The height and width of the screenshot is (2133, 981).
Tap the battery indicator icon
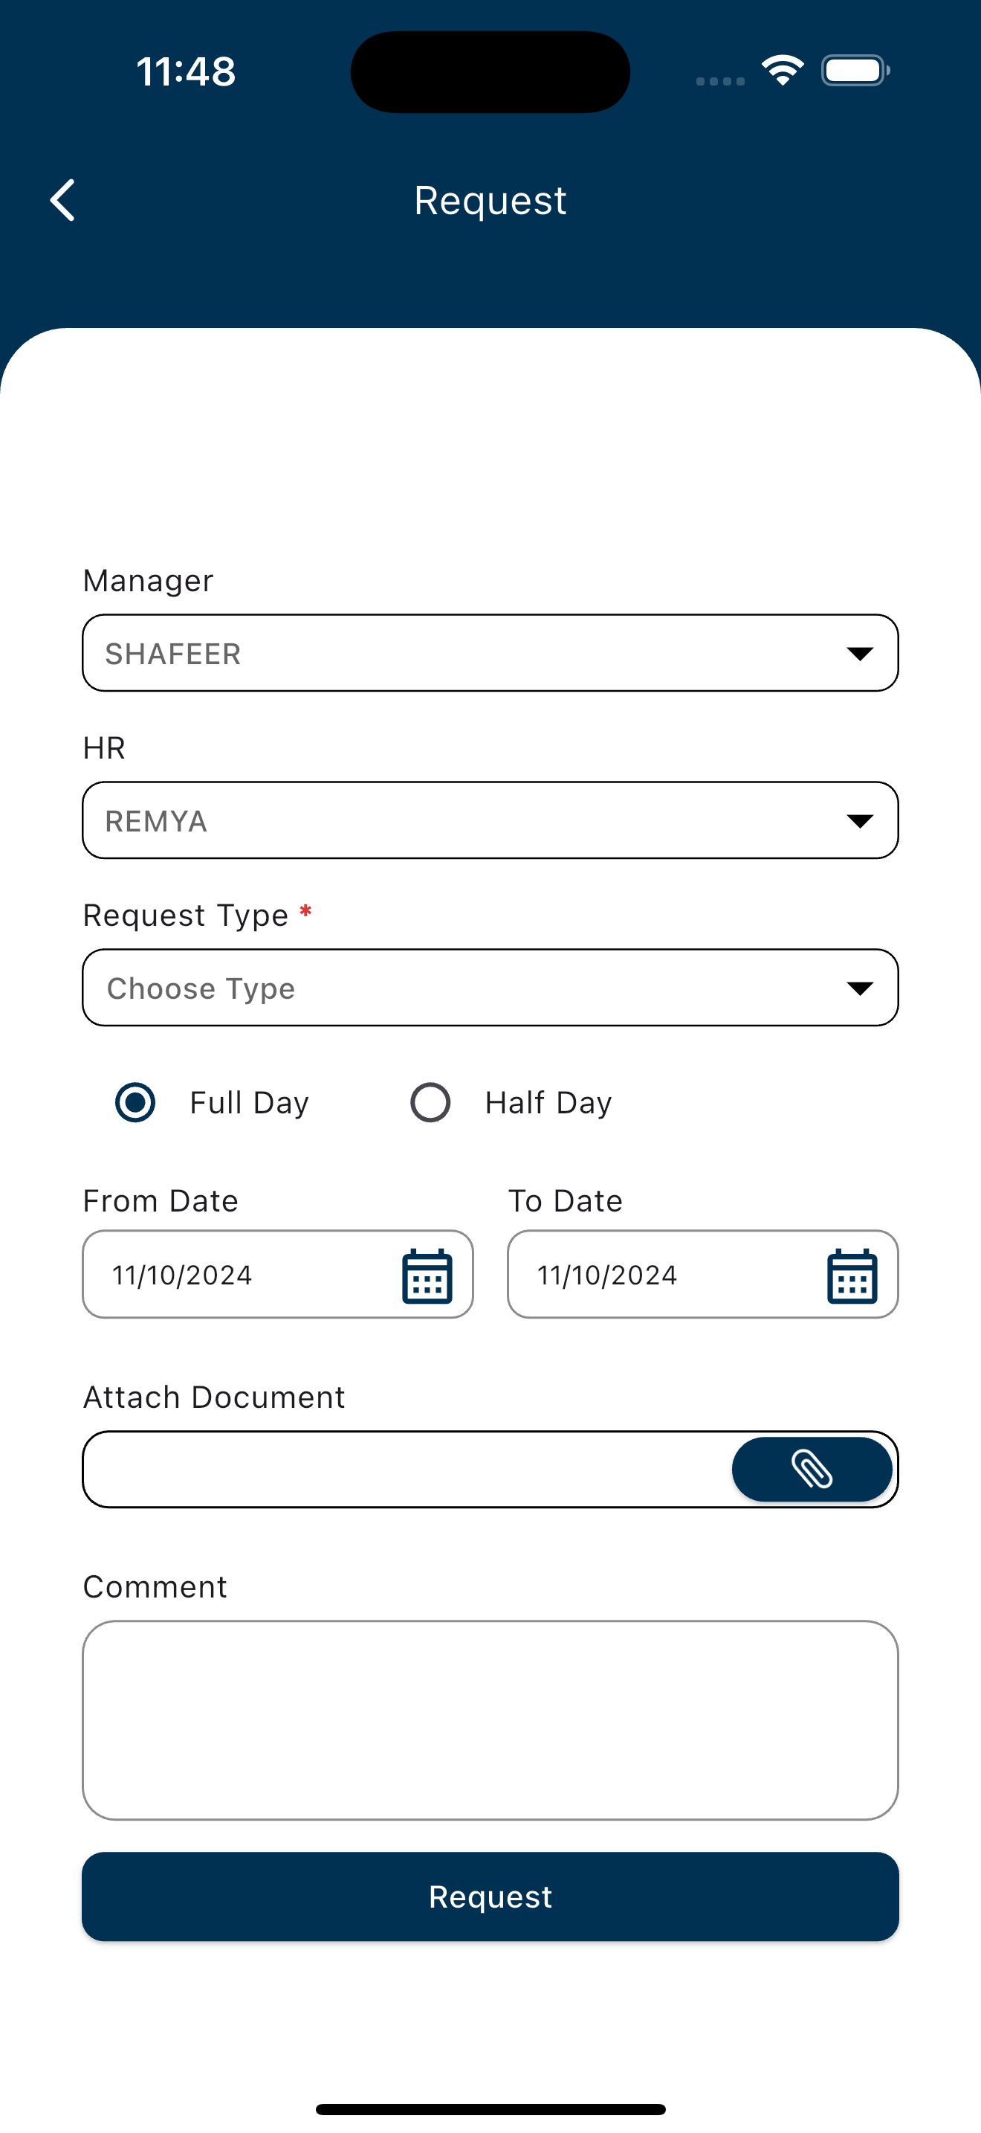point(855,70)
